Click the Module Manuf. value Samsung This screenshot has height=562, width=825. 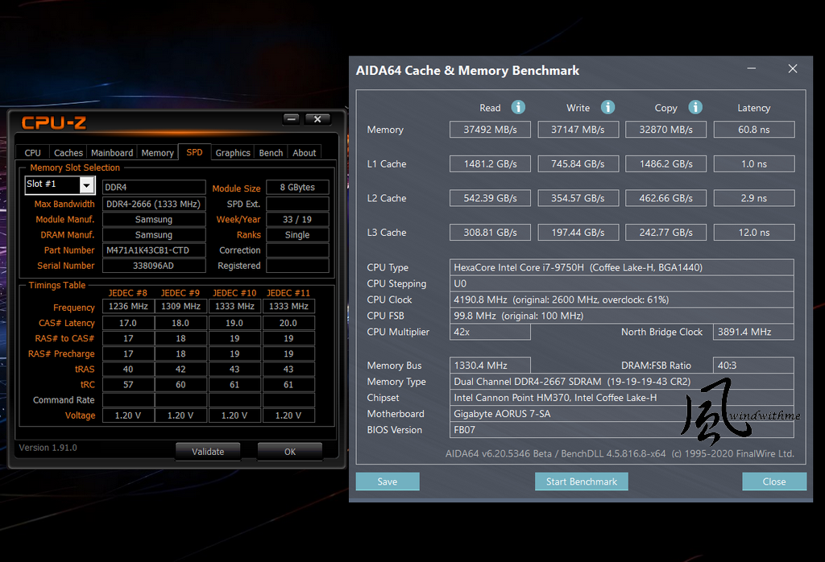[x=154, y=219]
